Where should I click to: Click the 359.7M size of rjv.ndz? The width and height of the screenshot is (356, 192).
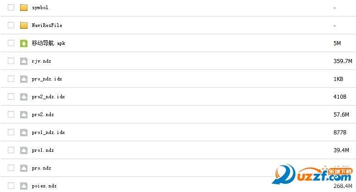(343, 61)
